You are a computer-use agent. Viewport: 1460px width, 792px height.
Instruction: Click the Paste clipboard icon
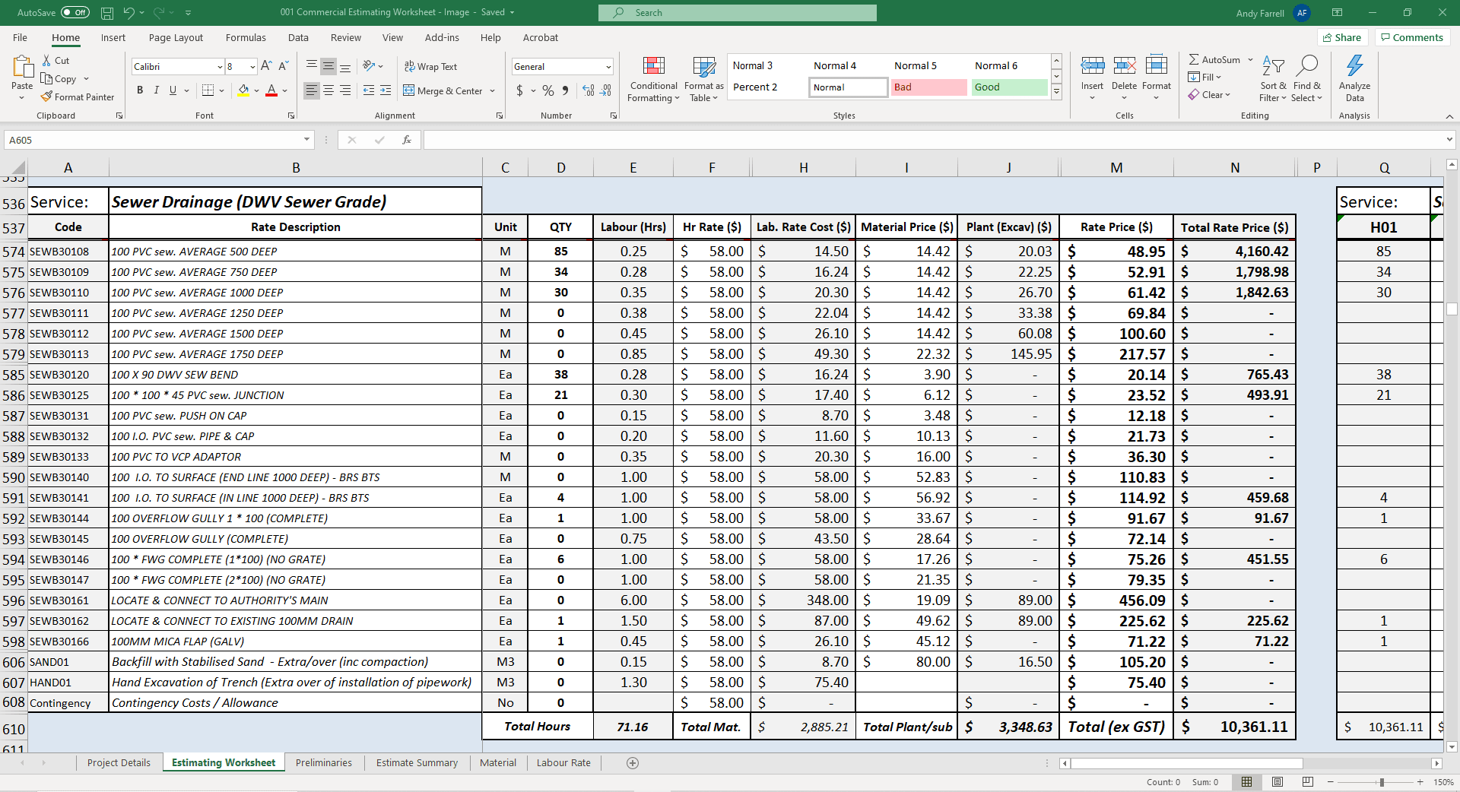22,68
